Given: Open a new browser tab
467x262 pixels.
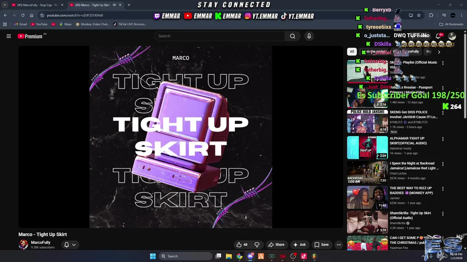Looking at the screenshot, I should point(129,5).
